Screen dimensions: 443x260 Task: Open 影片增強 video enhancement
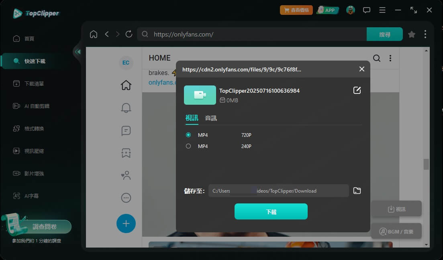point(28,173)
